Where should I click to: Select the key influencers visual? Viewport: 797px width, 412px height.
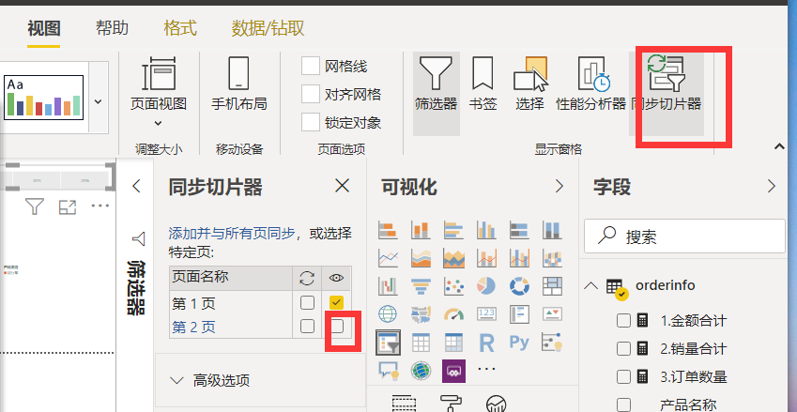(x=552, y=343)
